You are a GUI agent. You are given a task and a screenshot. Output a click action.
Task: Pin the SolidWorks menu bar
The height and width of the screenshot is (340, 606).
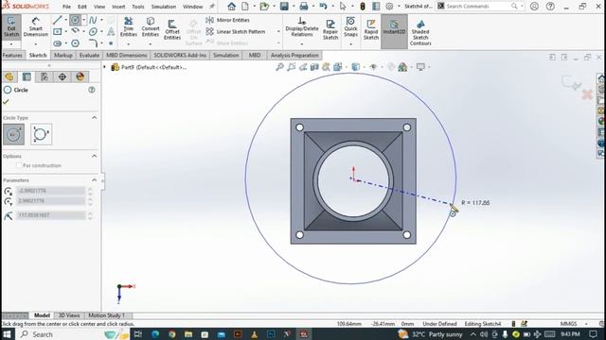[x=212, y=7]
